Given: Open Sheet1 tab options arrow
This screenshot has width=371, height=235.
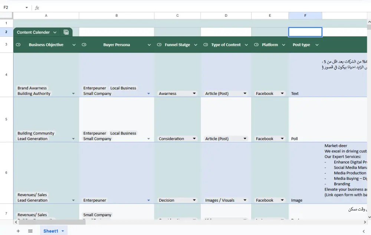Looking at the screenshot, I should [x=63, y=231].
